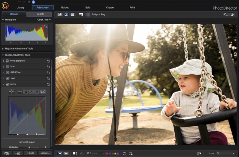Open the adjustment history icon
This screenshot has height=157, width=239.
tap(75, 153)
